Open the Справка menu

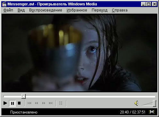[x=120, y=10]
